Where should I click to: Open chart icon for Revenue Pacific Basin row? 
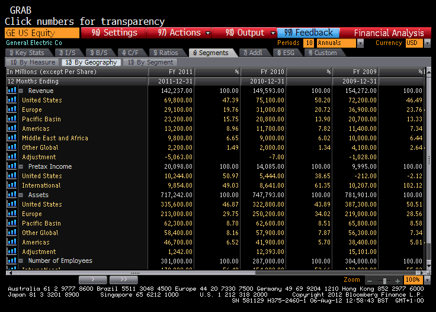[x=12, y=118]
